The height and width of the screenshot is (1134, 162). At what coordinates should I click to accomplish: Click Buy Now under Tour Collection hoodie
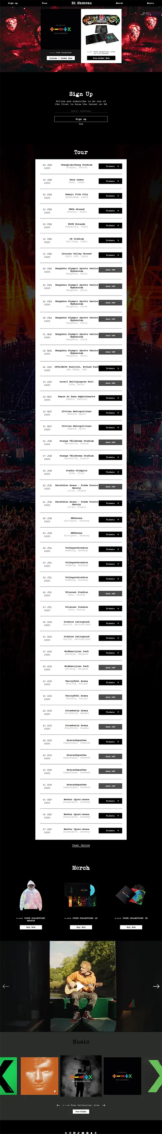click(x=31, y=927)
